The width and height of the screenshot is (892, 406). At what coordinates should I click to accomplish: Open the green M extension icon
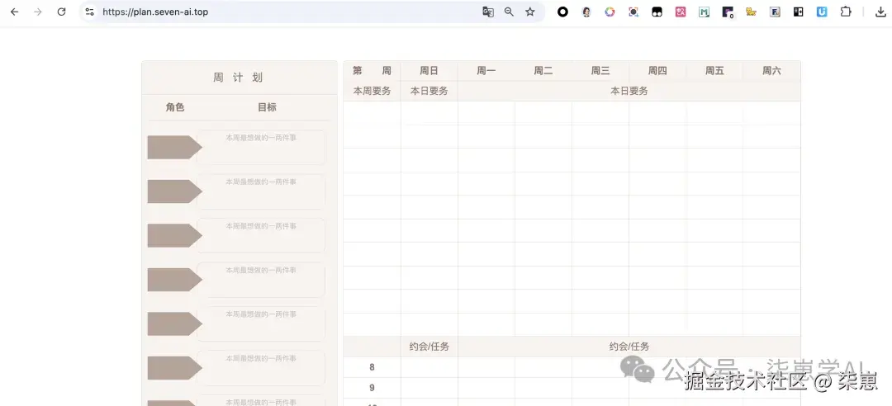(x=705, y=12)
